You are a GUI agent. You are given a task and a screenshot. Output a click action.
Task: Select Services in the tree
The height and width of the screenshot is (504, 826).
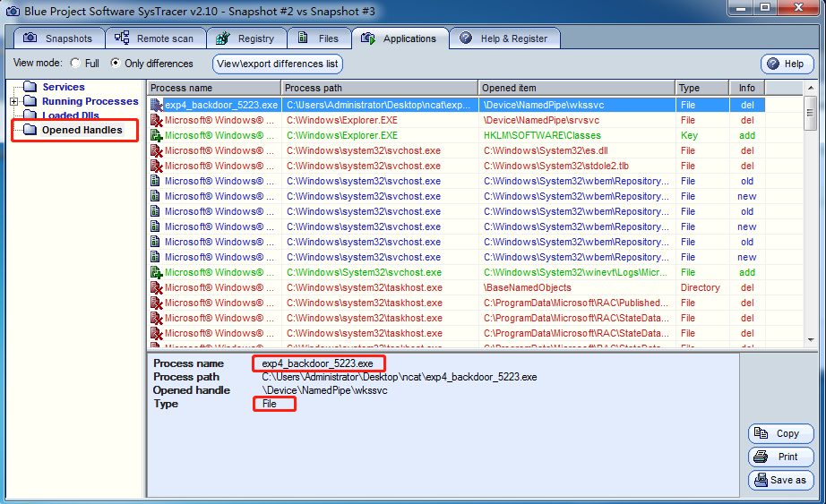[64, 87]
